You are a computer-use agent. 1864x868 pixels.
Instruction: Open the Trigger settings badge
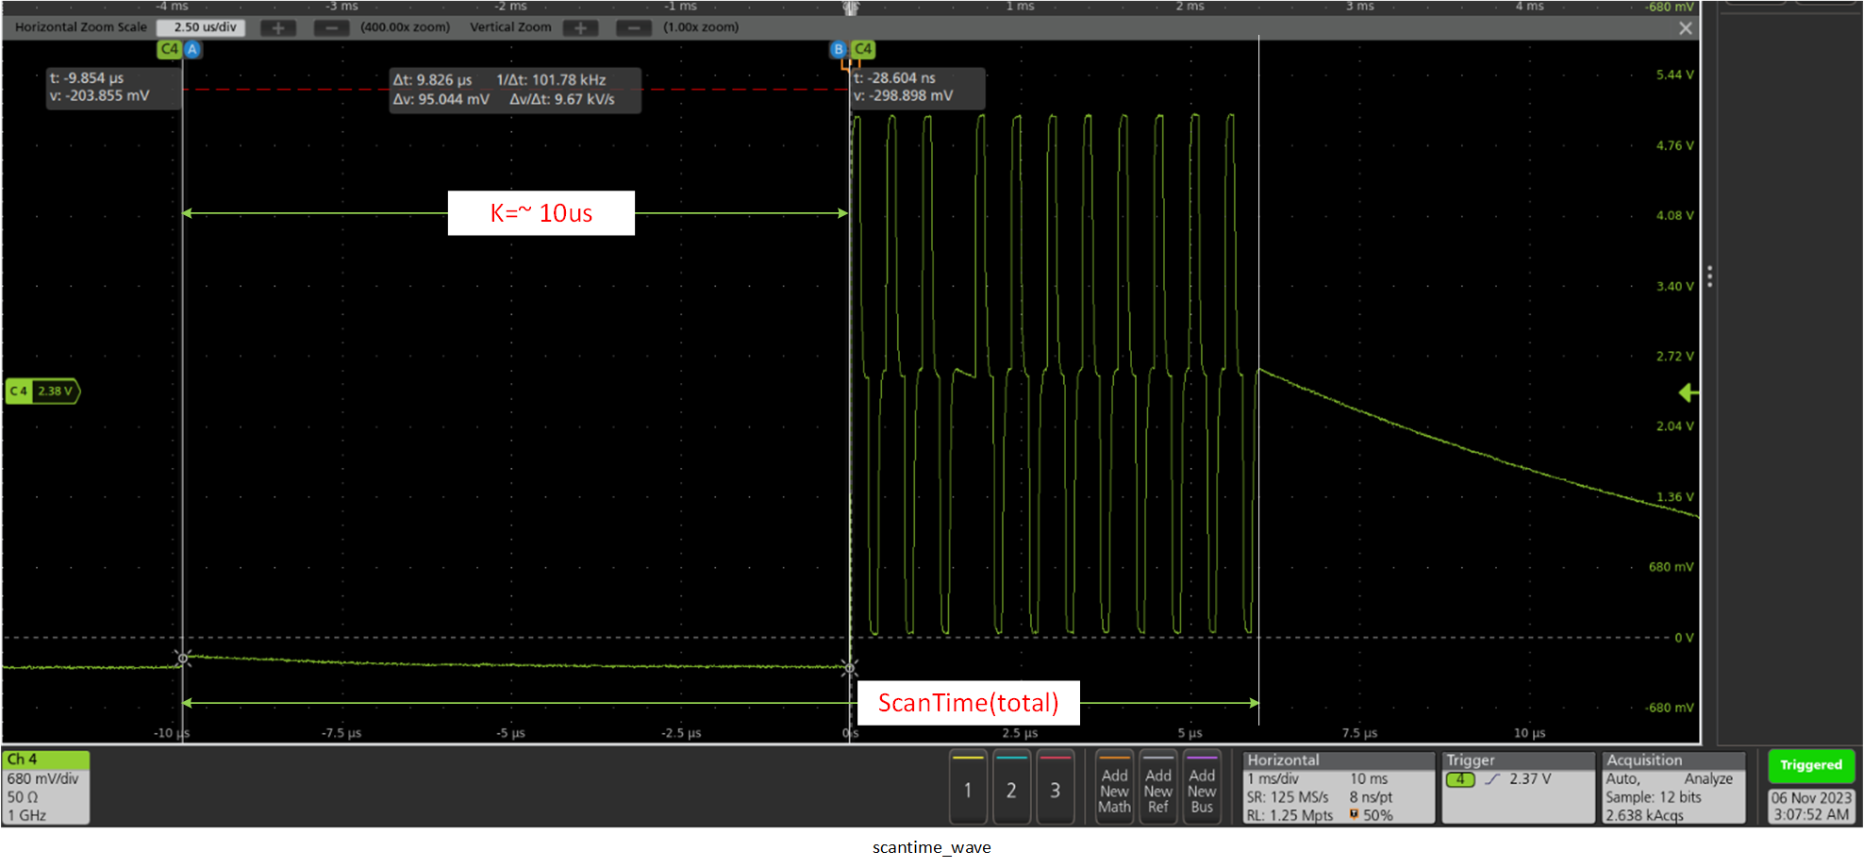pos(1517,788)
